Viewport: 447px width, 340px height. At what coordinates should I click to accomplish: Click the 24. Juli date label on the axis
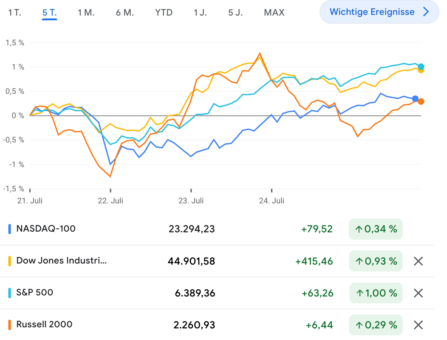(271, 200)
